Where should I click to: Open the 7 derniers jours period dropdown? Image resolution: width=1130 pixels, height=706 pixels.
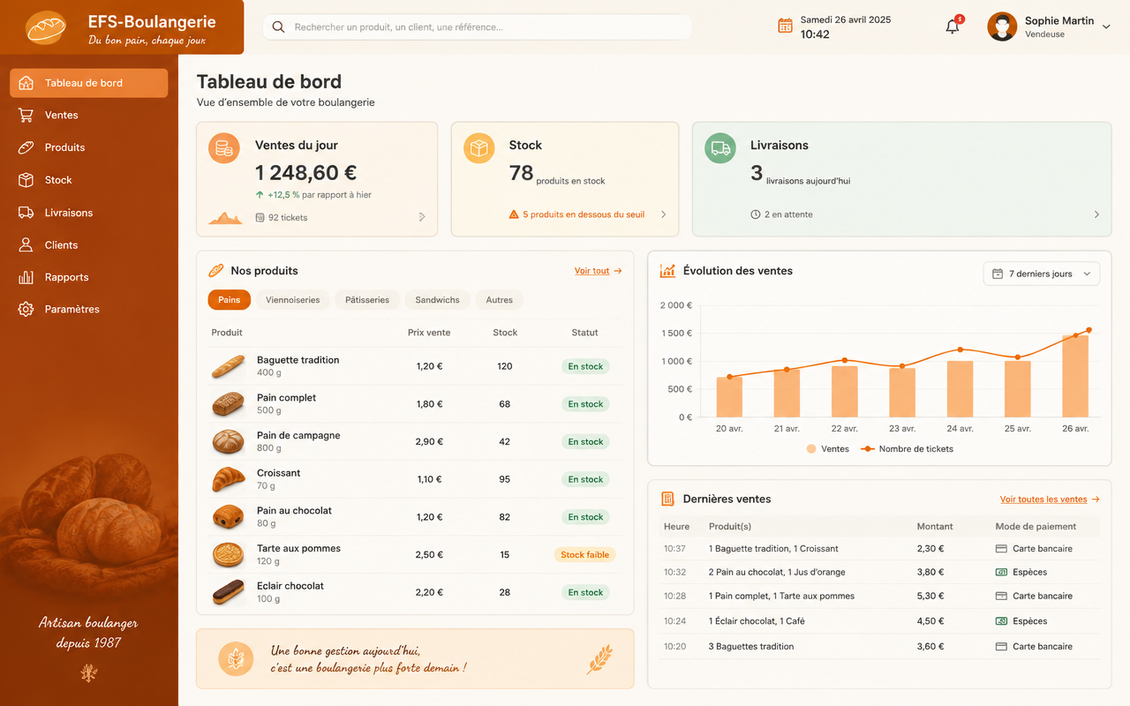(x=1042, y=274)
